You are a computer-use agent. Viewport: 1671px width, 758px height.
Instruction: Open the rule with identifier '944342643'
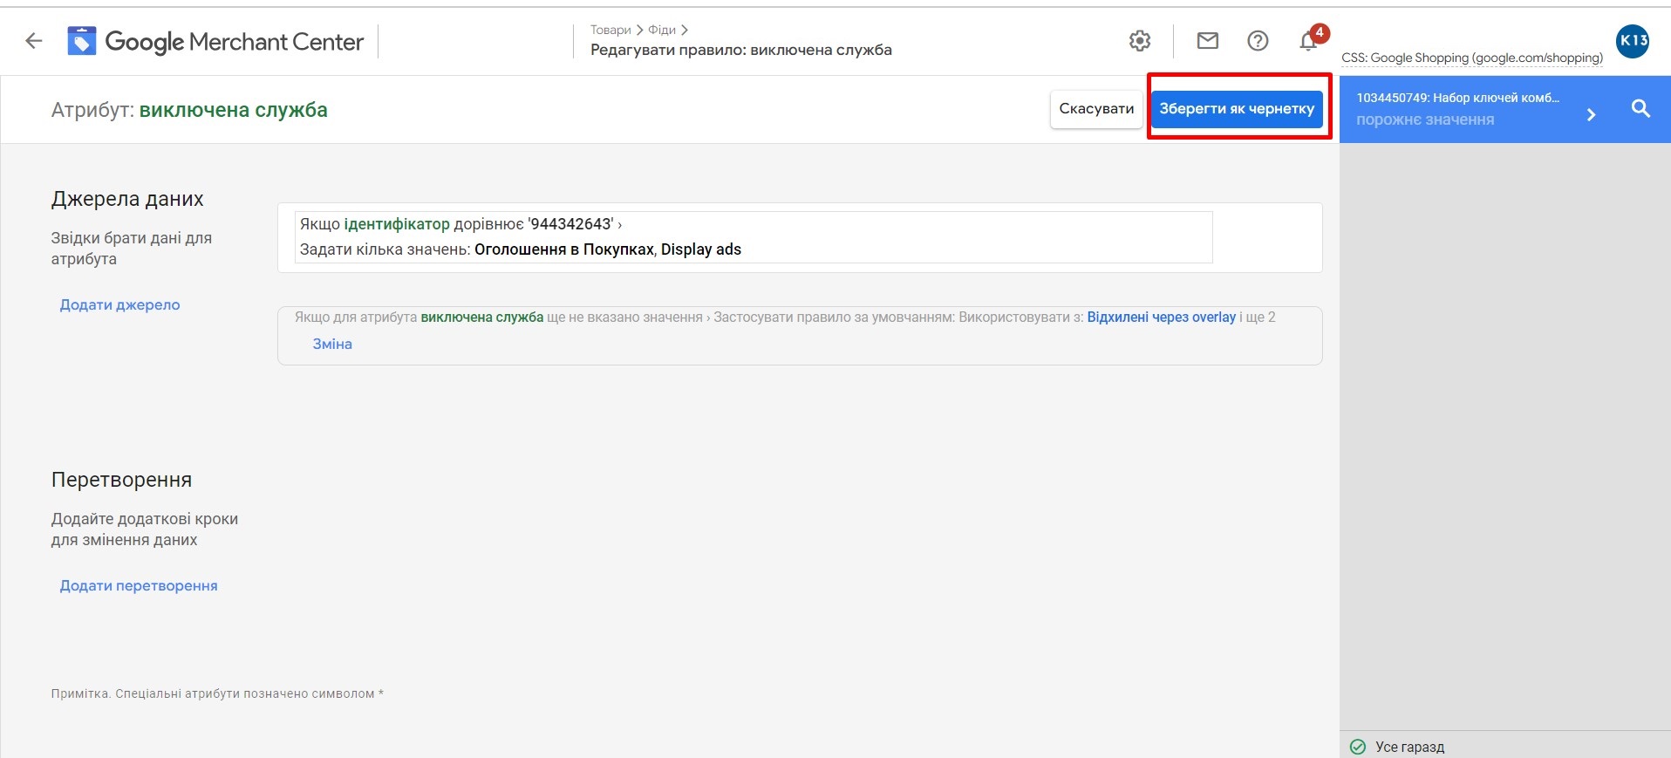point(754,237)
